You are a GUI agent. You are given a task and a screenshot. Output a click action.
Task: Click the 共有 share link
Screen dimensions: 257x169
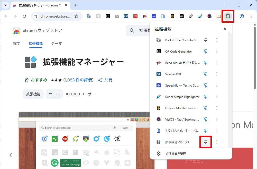tap(105, 80)
